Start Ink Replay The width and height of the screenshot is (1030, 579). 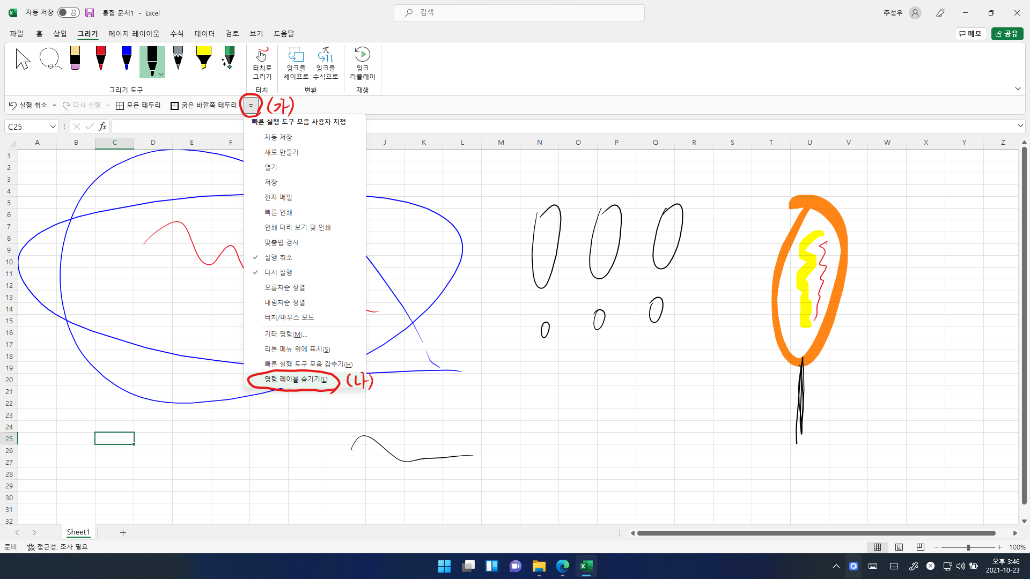pyautogui.click(x=362, y=55)
